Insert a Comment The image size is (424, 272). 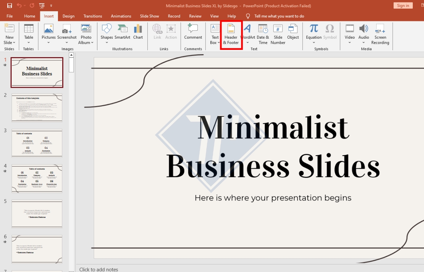point(193,33)
